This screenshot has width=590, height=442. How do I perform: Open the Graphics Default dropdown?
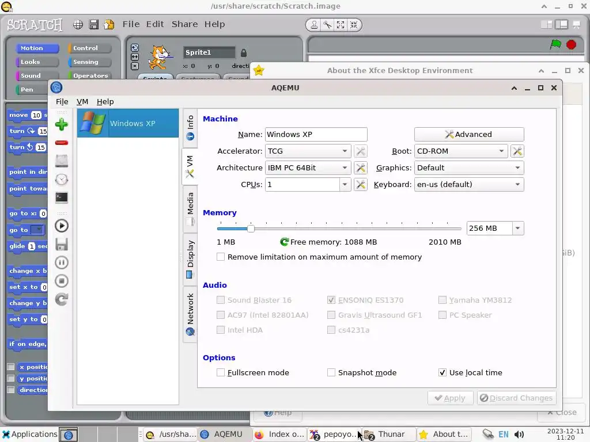[469, 167]
